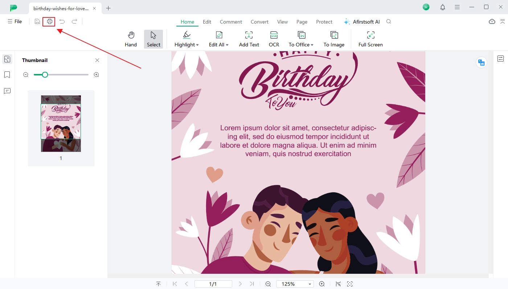Open the Edit All dropdown arrow
This screenshot has width=508, height=289.
pos(227,45)
